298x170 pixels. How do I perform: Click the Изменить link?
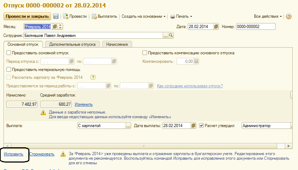[84, 104]
